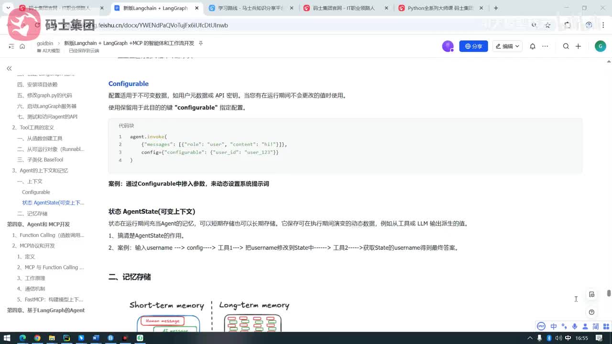Click the 二、记忆存储 heading in document

[130, 277]
